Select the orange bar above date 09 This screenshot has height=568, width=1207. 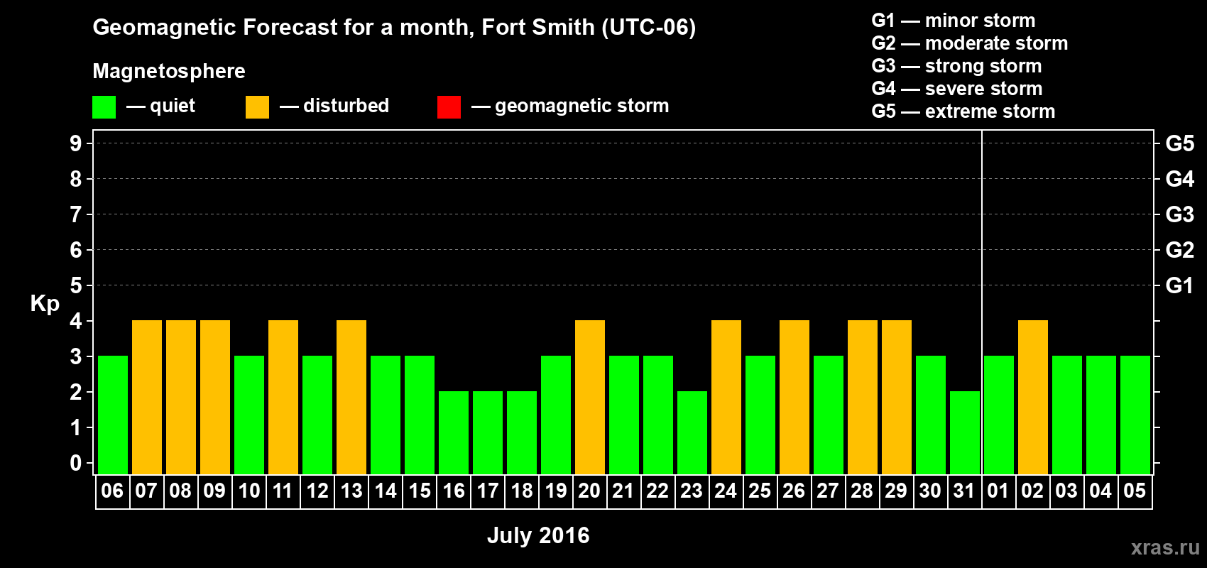[215, 398]
